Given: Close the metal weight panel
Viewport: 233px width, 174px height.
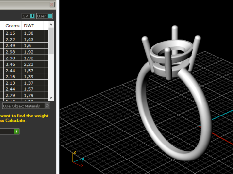Looking at the screenshot, I should coord(52,4).
